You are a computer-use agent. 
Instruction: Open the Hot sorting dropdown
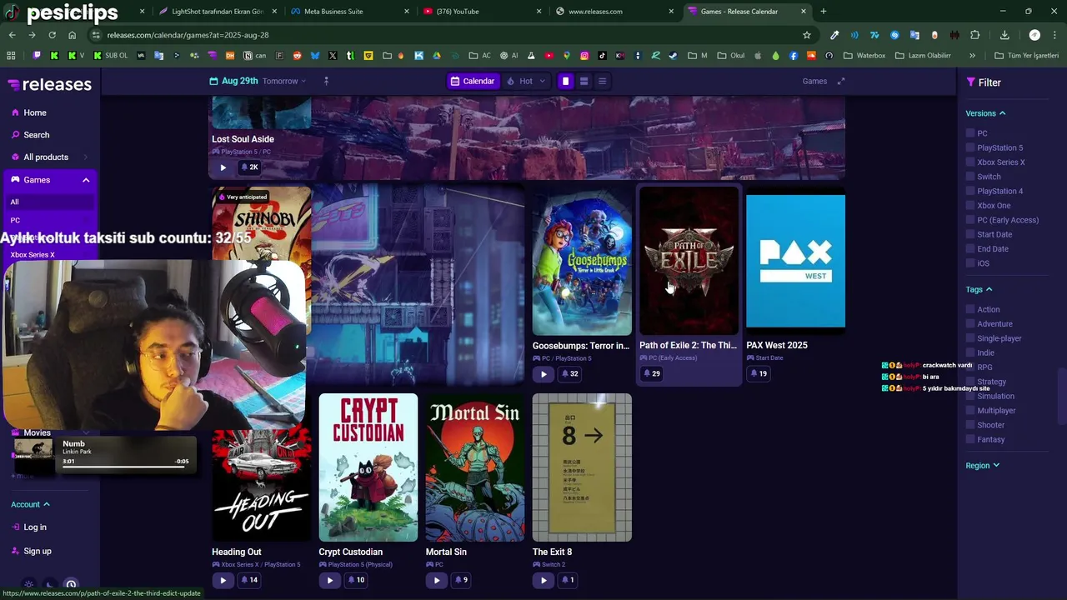[x=526, y=81]
